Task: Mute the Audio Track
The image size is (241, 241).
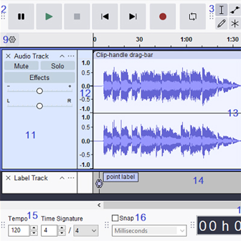Action: click(x=21, y=66)
